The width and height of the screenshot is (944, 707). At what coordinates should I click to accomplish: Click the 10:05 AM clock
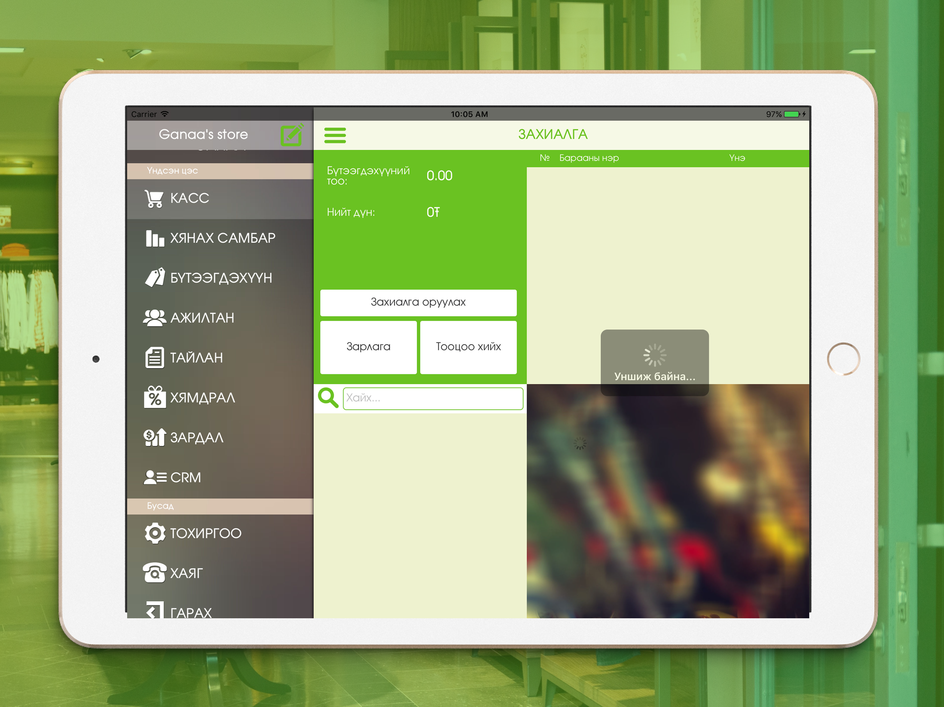(469, 114)
